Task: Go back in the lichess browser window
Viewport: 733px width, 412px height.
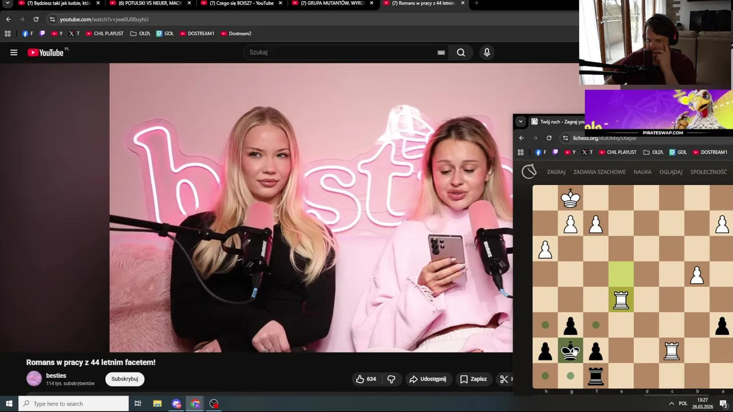Action: (x=521, y=138)
